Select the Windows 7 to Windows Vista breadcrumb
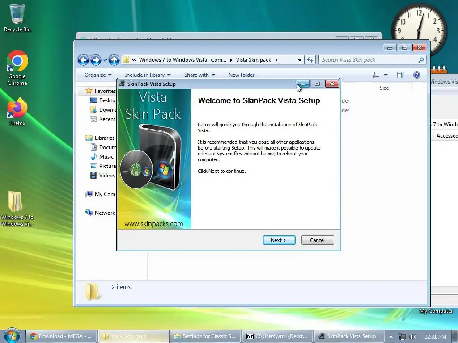 (182, 60)
